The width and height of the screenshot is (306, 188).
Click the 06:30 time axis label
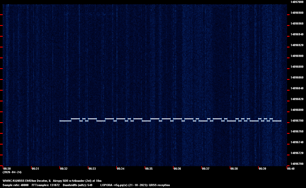pos(7,169)
